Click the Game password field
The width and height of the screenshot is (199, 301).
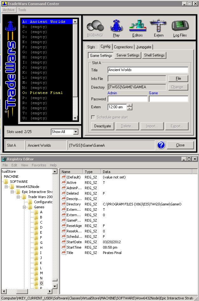point(169,99)
